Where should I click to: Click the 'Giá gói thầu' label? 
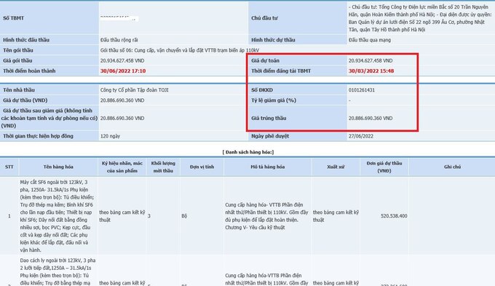[17, 60]
